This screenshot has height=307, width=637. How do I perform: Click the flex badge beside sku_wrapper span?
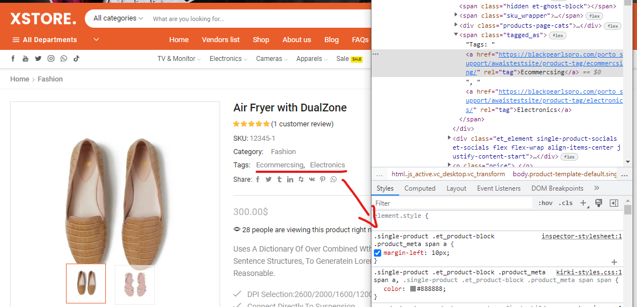(595, 16)
